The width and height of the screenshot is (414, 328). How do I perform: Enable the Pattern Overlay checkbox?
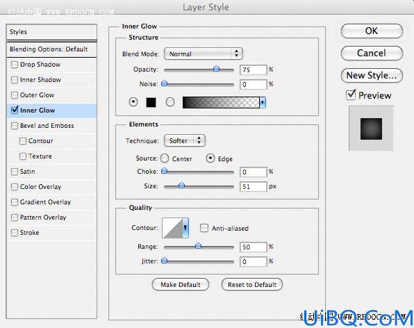pyautogui.click(x=15, y=218)
